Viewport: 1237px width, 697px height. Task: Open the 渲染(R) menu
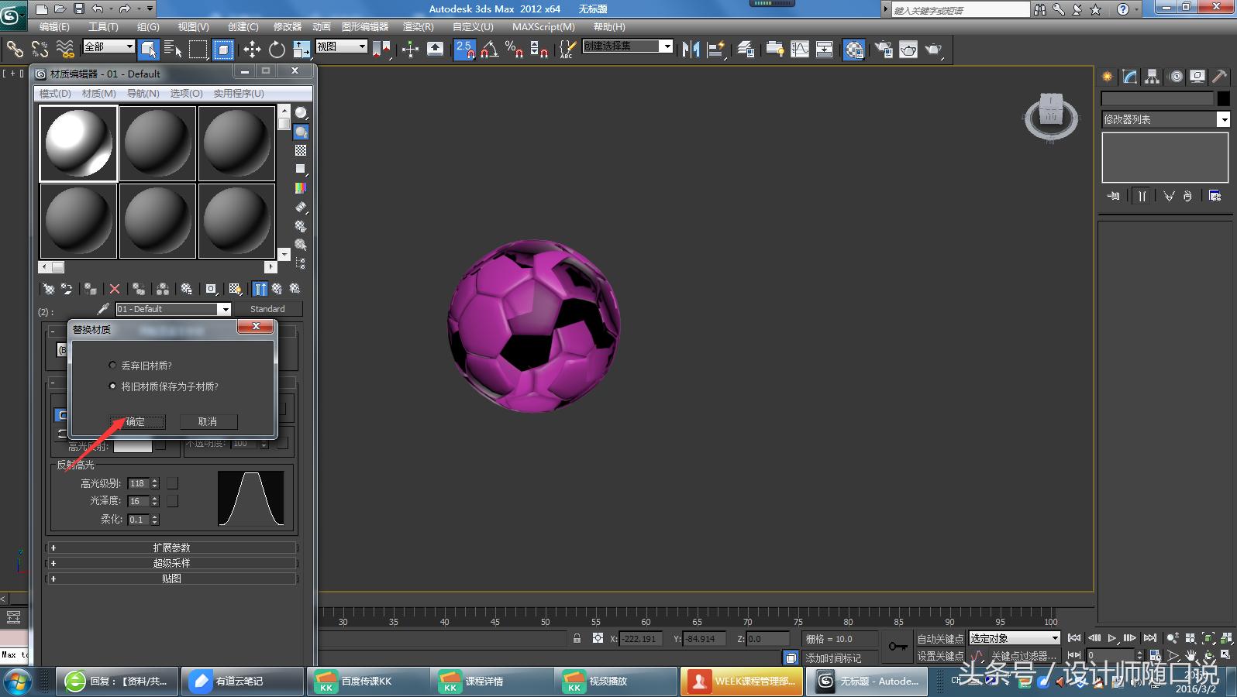pyautogui.click(x=419, y=27)
